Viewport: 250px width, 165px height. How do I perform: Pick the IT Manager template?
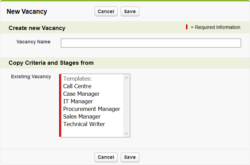pos(78,101)
